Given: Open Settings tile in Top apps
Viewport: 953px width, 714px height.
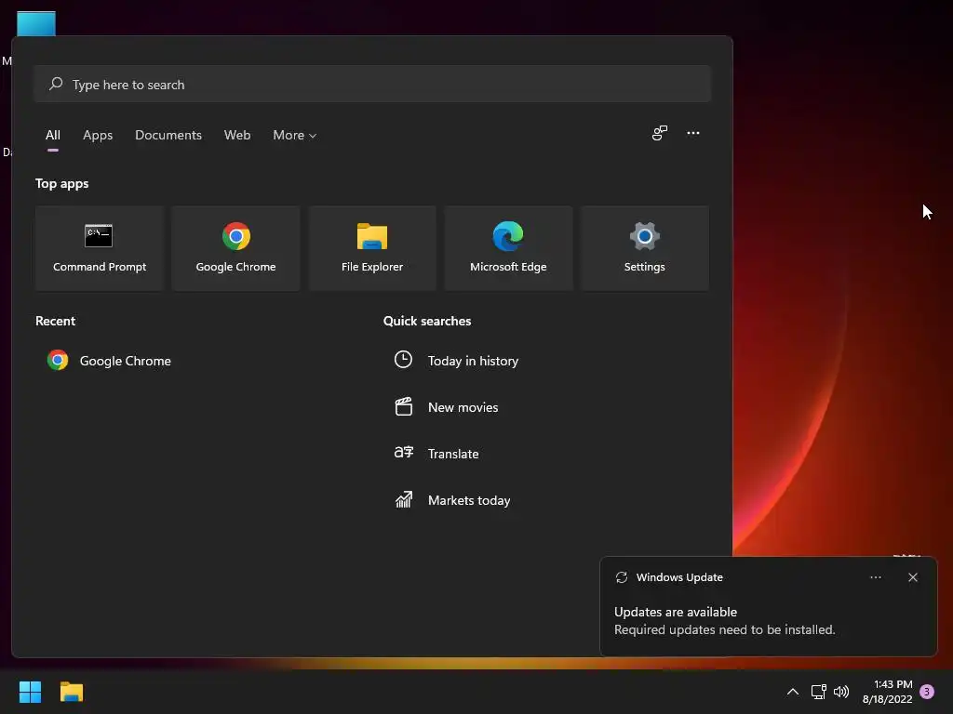Looking at the screenshot, I should click(644, 247).
